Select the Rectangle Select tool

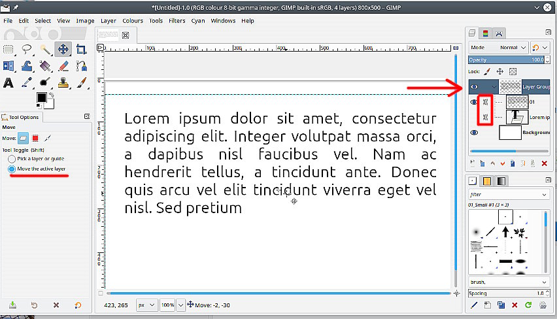pyautogui.click(x=8, y=50)
